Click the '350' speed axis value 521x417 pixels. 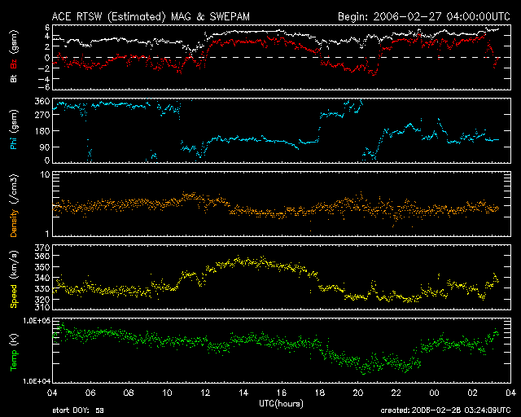42,266
